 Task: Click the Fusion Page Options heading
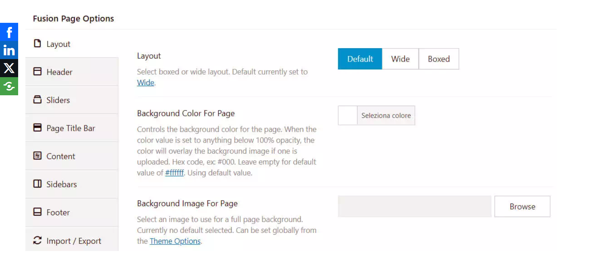pyautogui.click(x=73, y=18)
